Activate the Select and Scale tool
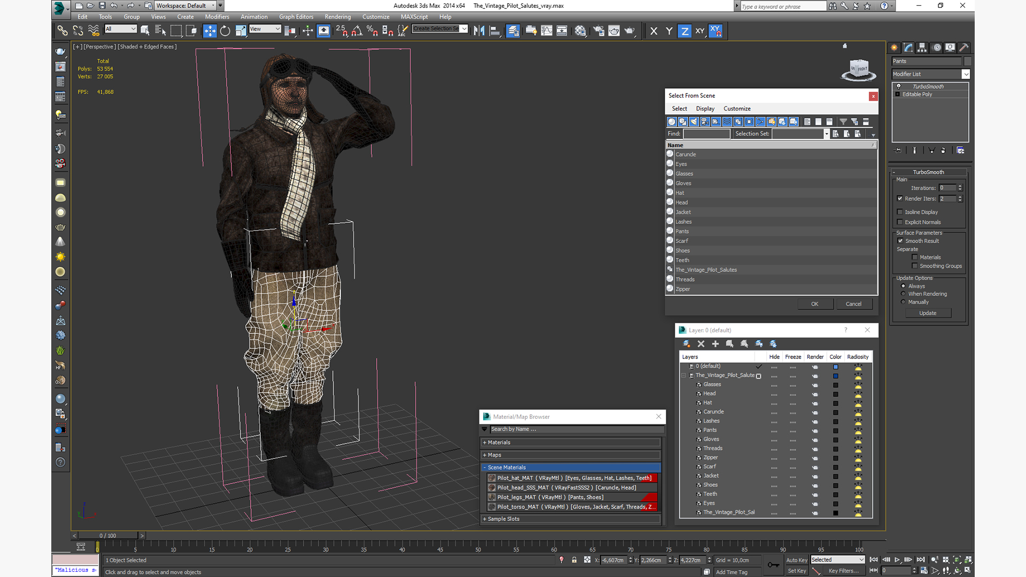 pyautogui.click(x=241, y=31)
